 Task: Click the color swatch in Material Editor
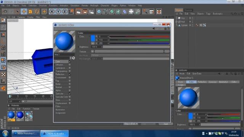point(93,38)
